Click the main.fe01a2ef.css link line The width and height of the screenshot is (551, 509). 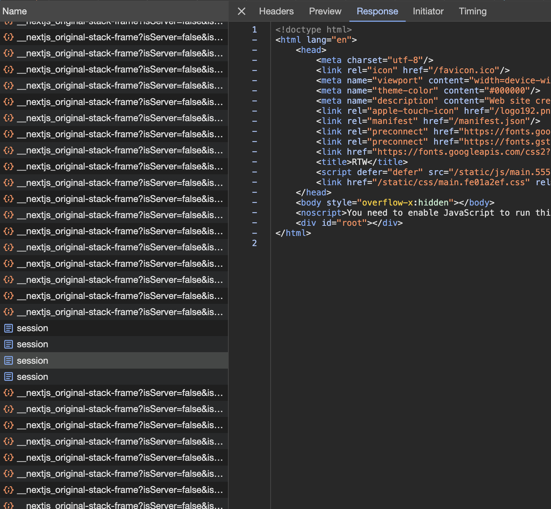click(434, 182)
